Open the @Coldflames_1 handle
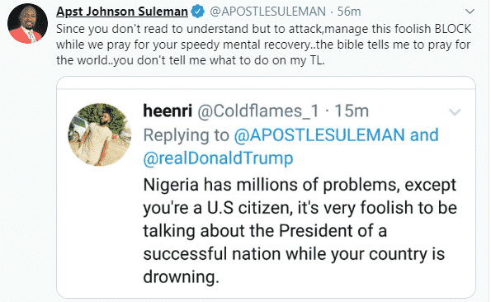The height and width of the screenshot is (302, 491). [x=258, y=111]
